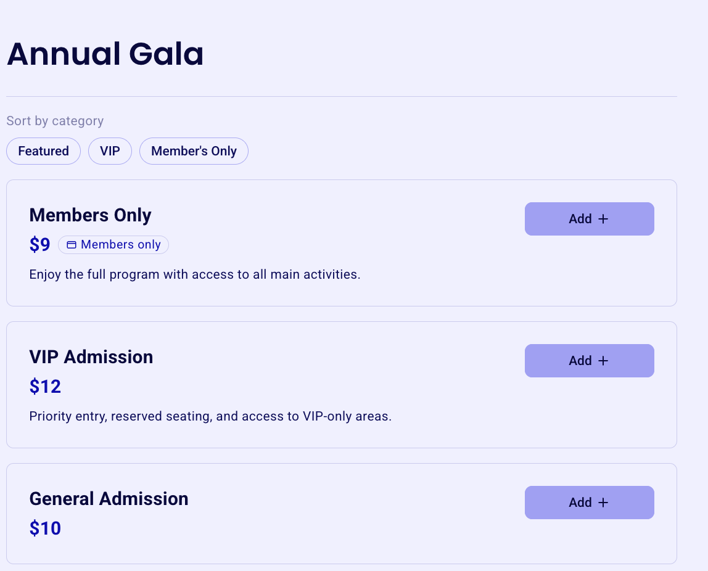Add a VIP Admission ticket
Viewport: 708px width, 571px height.
pos(589,361)
